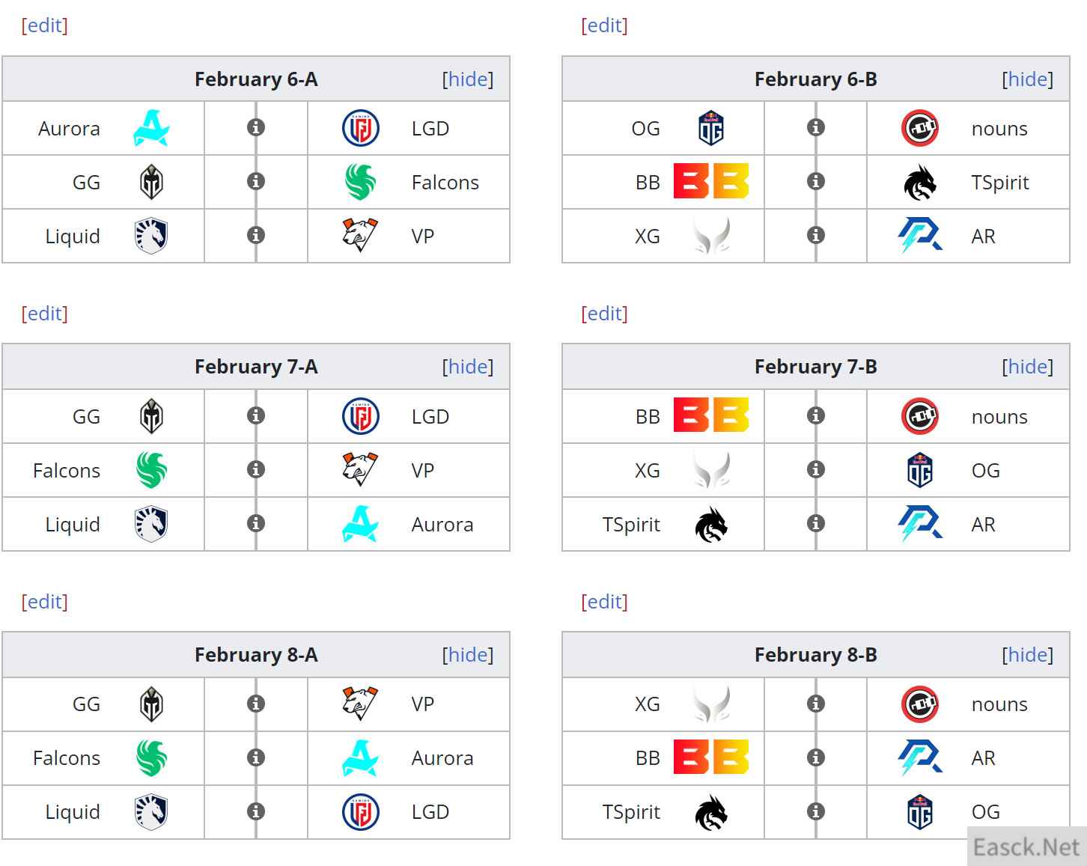Click the BB logo in February 7-B
1087x866 pixels.
point(710,416)
